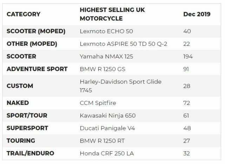Select the CUSTOM category cell
225x164 pixels.
(20, 86)
